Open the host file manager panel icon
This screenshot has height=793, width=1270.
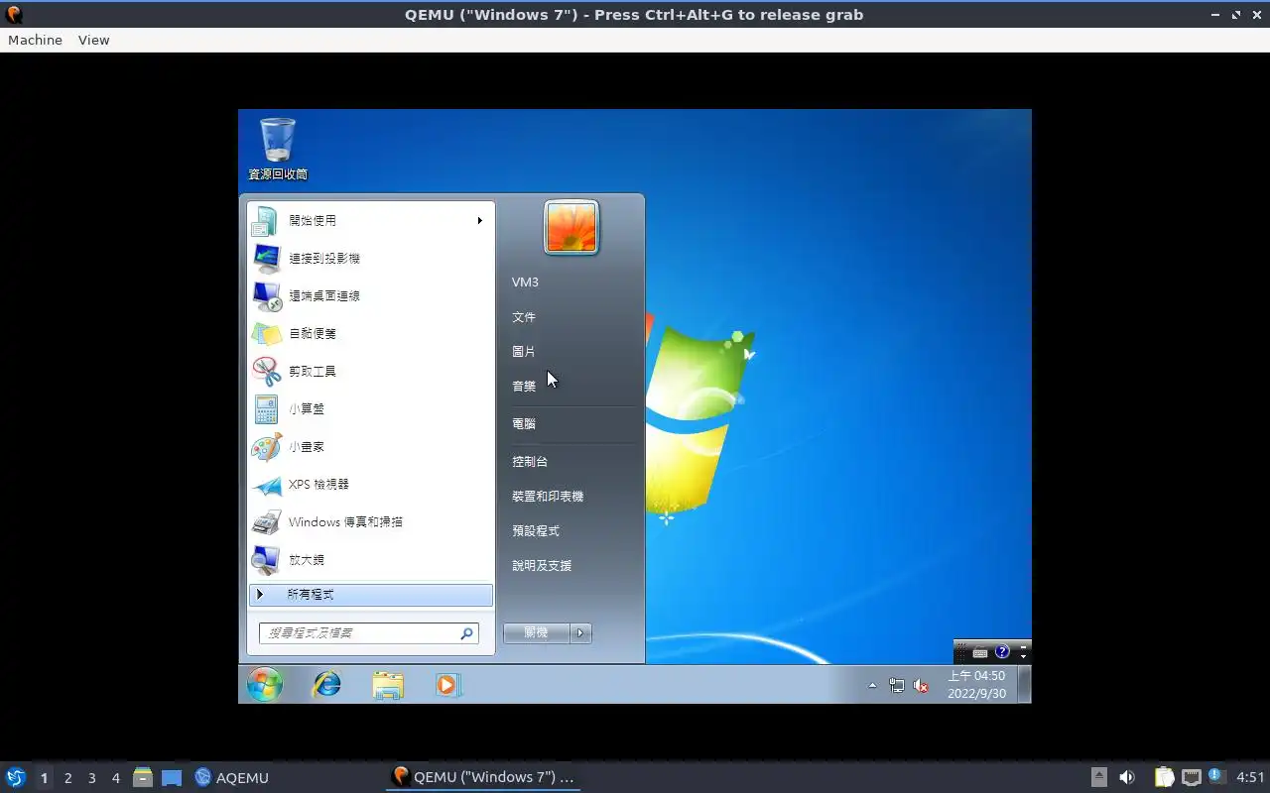click(x=142, y=777)
